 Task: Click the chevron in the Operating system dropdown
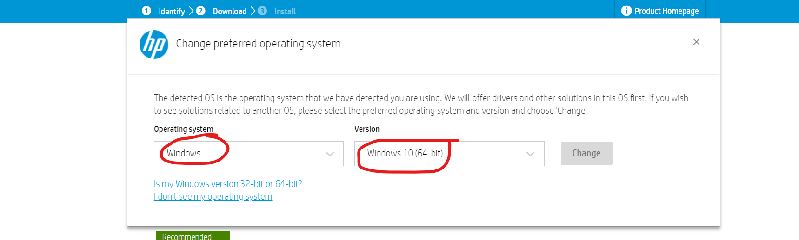330,154
